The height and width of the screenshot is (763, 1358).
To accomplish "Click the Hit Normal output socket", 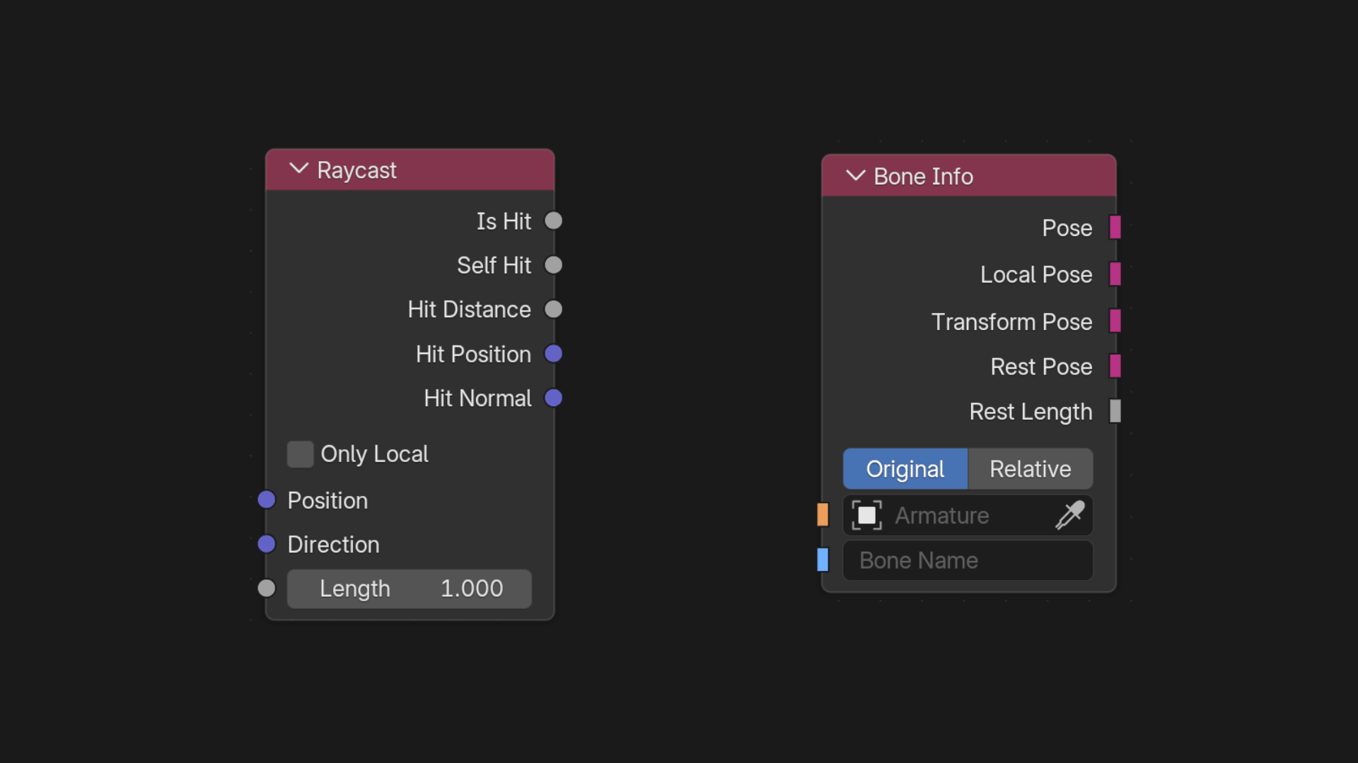I will tap(553, 398).
